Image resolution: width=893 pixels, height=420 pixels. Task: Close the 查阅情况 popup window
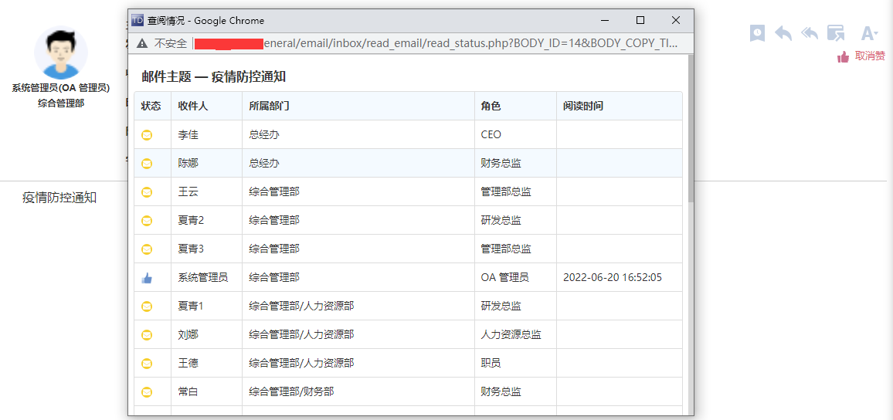tap(675, 20)
